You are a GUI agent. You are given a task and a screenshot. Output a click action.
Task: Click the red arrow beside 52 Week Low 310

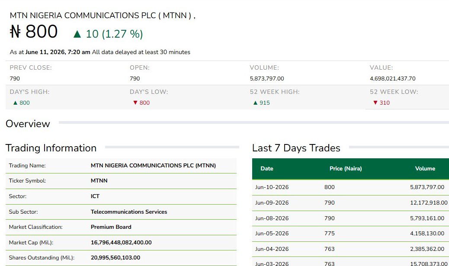click(375, 103)
